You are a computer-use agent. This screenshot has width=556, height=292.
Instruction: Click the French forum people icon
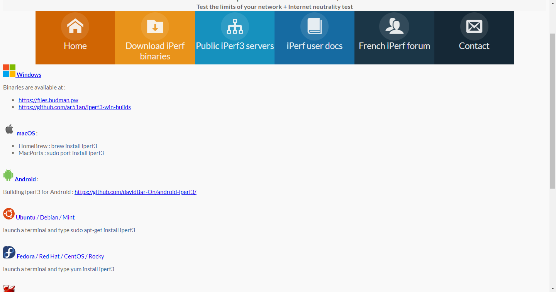coord(394,26)
